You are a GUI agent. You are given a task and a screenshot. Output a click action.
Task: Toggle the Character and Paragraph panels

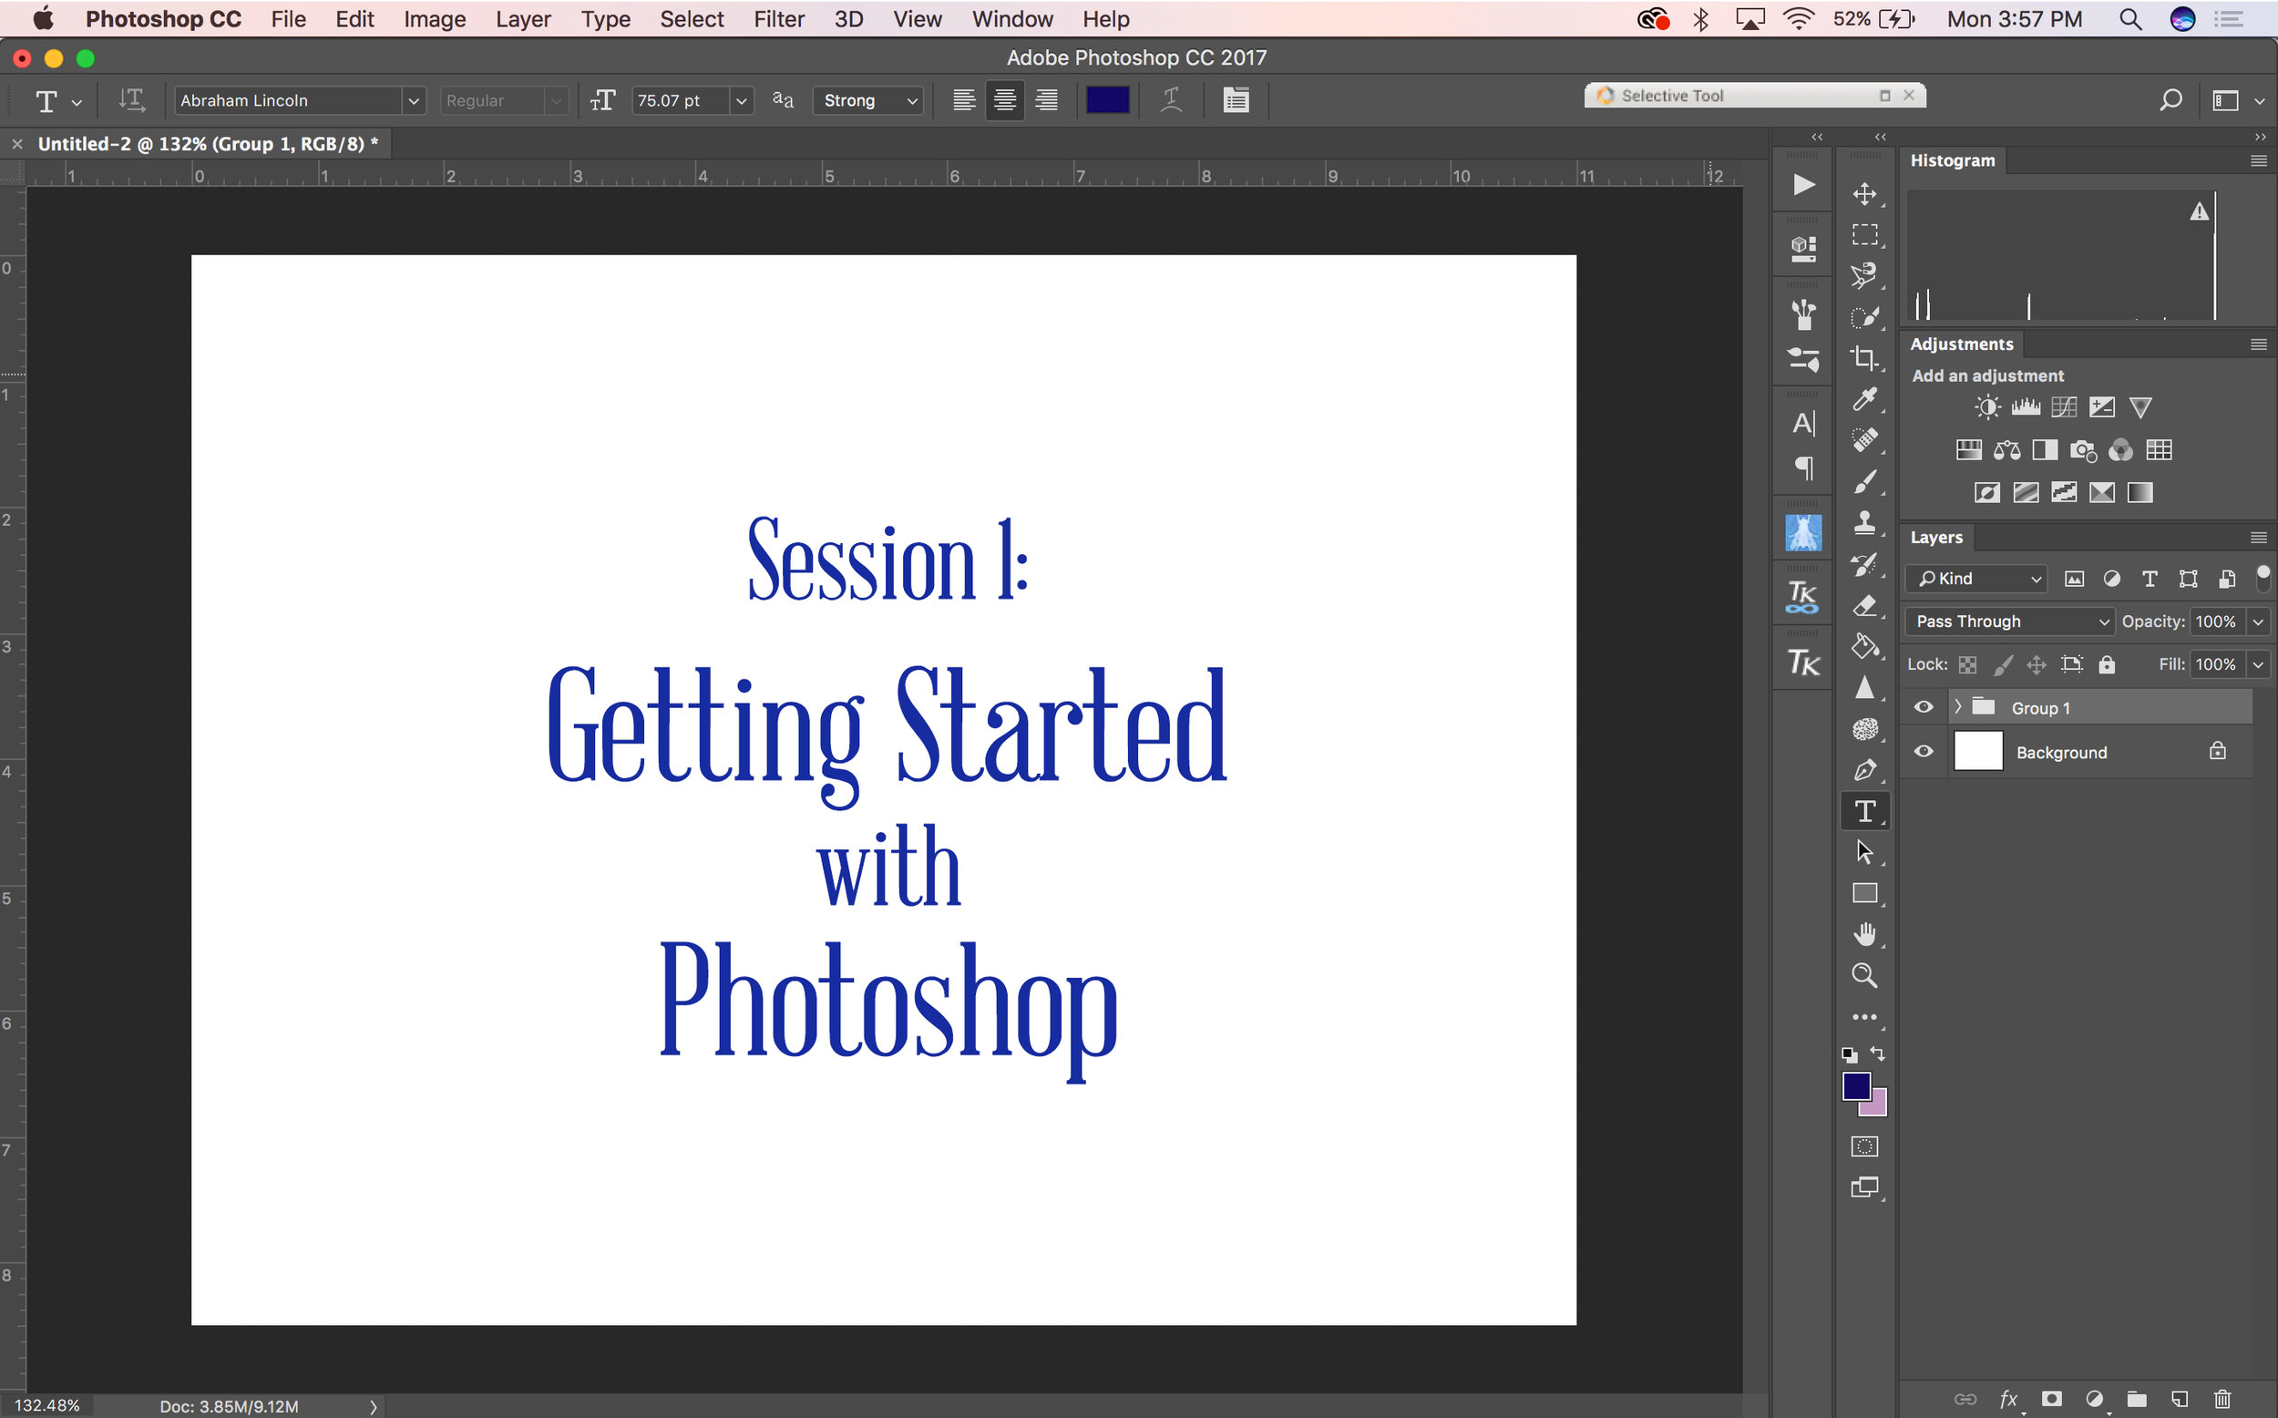1236,99
